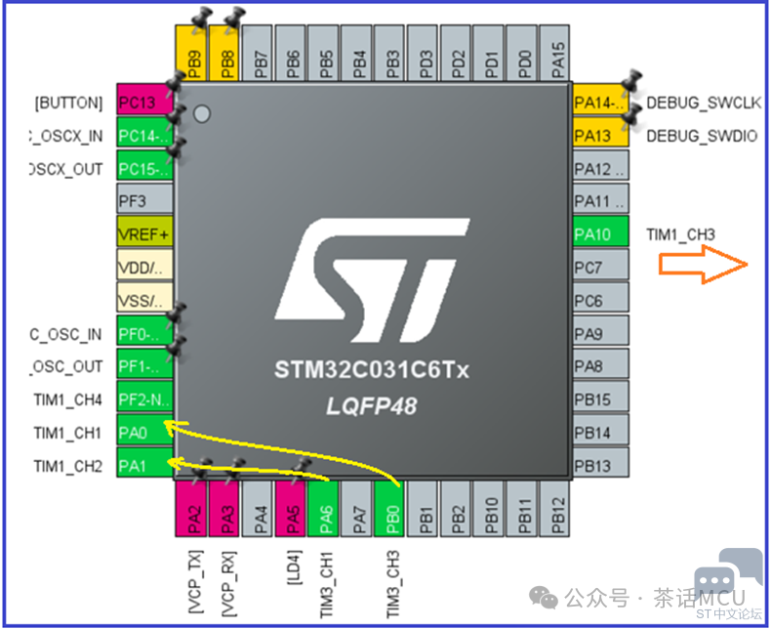The height and width of the screenshot is (629, 771).
Task: Select pin PB9 on the chip's top edge
Action: [191, 54]
